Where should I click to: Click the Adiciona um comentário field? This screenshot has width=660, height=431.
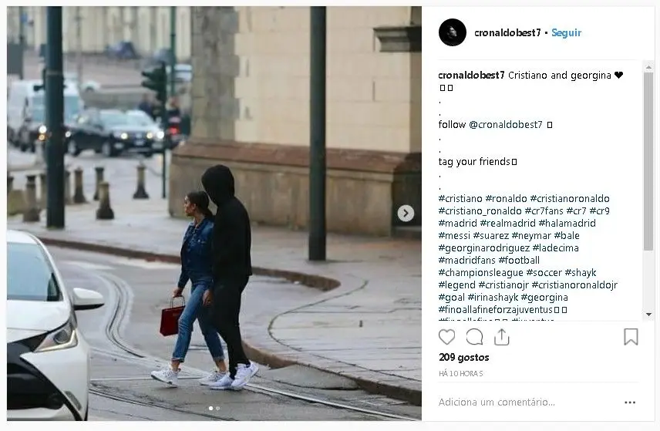[x=497, y=402]
